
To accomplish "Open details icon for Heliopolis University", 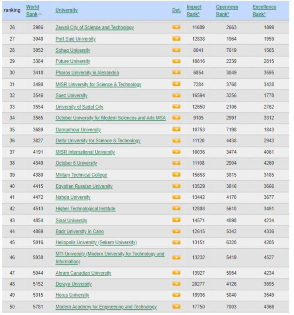I will [176, 242].
